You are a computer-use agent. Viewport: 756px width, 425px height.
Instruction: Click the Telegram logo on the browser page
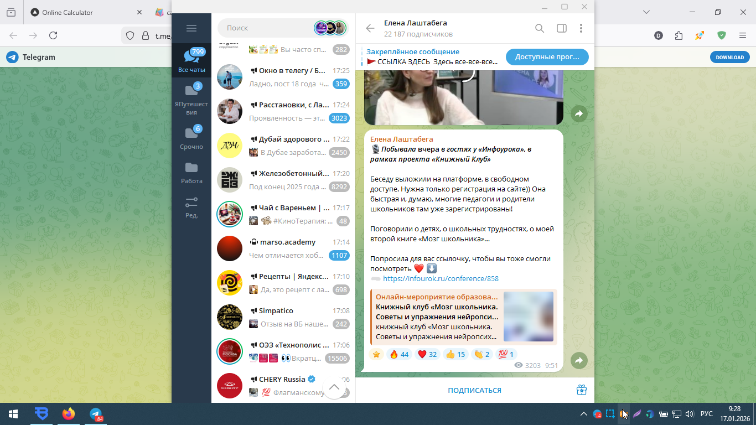[x=12, y=57]
